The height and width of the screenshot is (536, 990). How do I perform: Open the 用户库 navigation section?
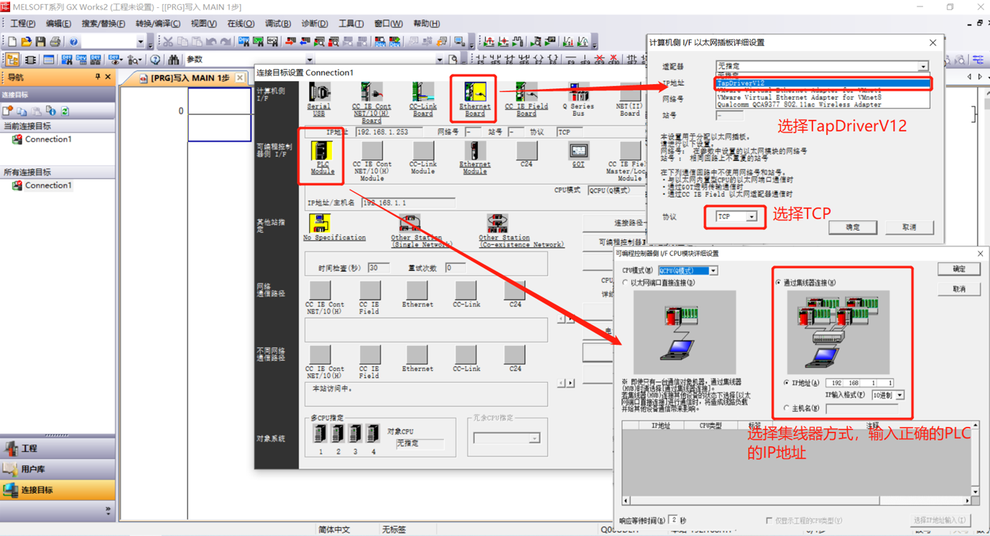(x=57, y=469)
